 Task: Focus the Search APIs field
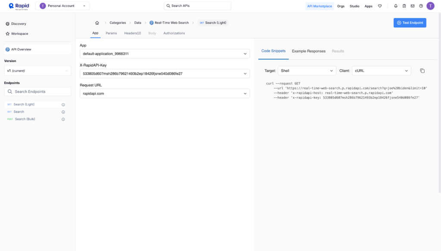click(x=197, y=6)
